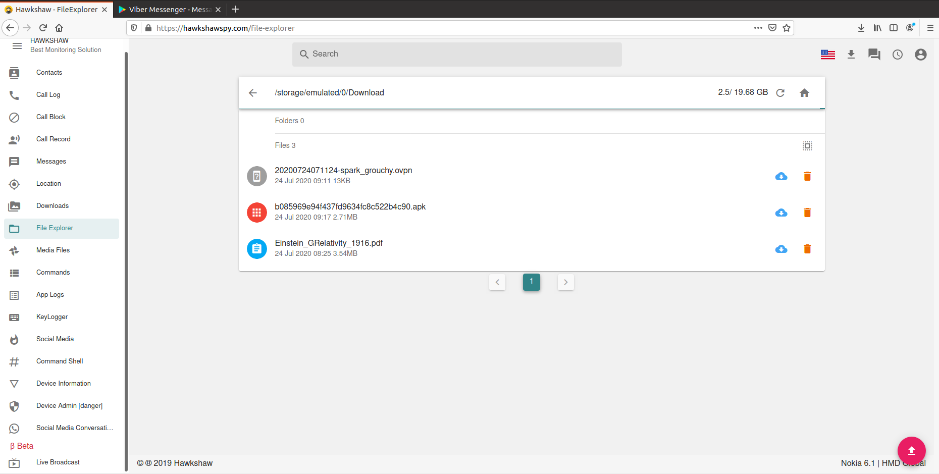
Task: Open the chat bubbles icon in header
Action: (x=874, y=55)
